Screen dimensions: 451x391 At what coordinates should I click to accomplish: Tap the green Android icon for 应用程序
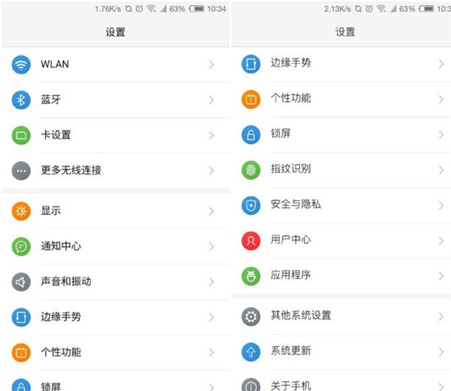pyautogui.click(x=250, y=275)
